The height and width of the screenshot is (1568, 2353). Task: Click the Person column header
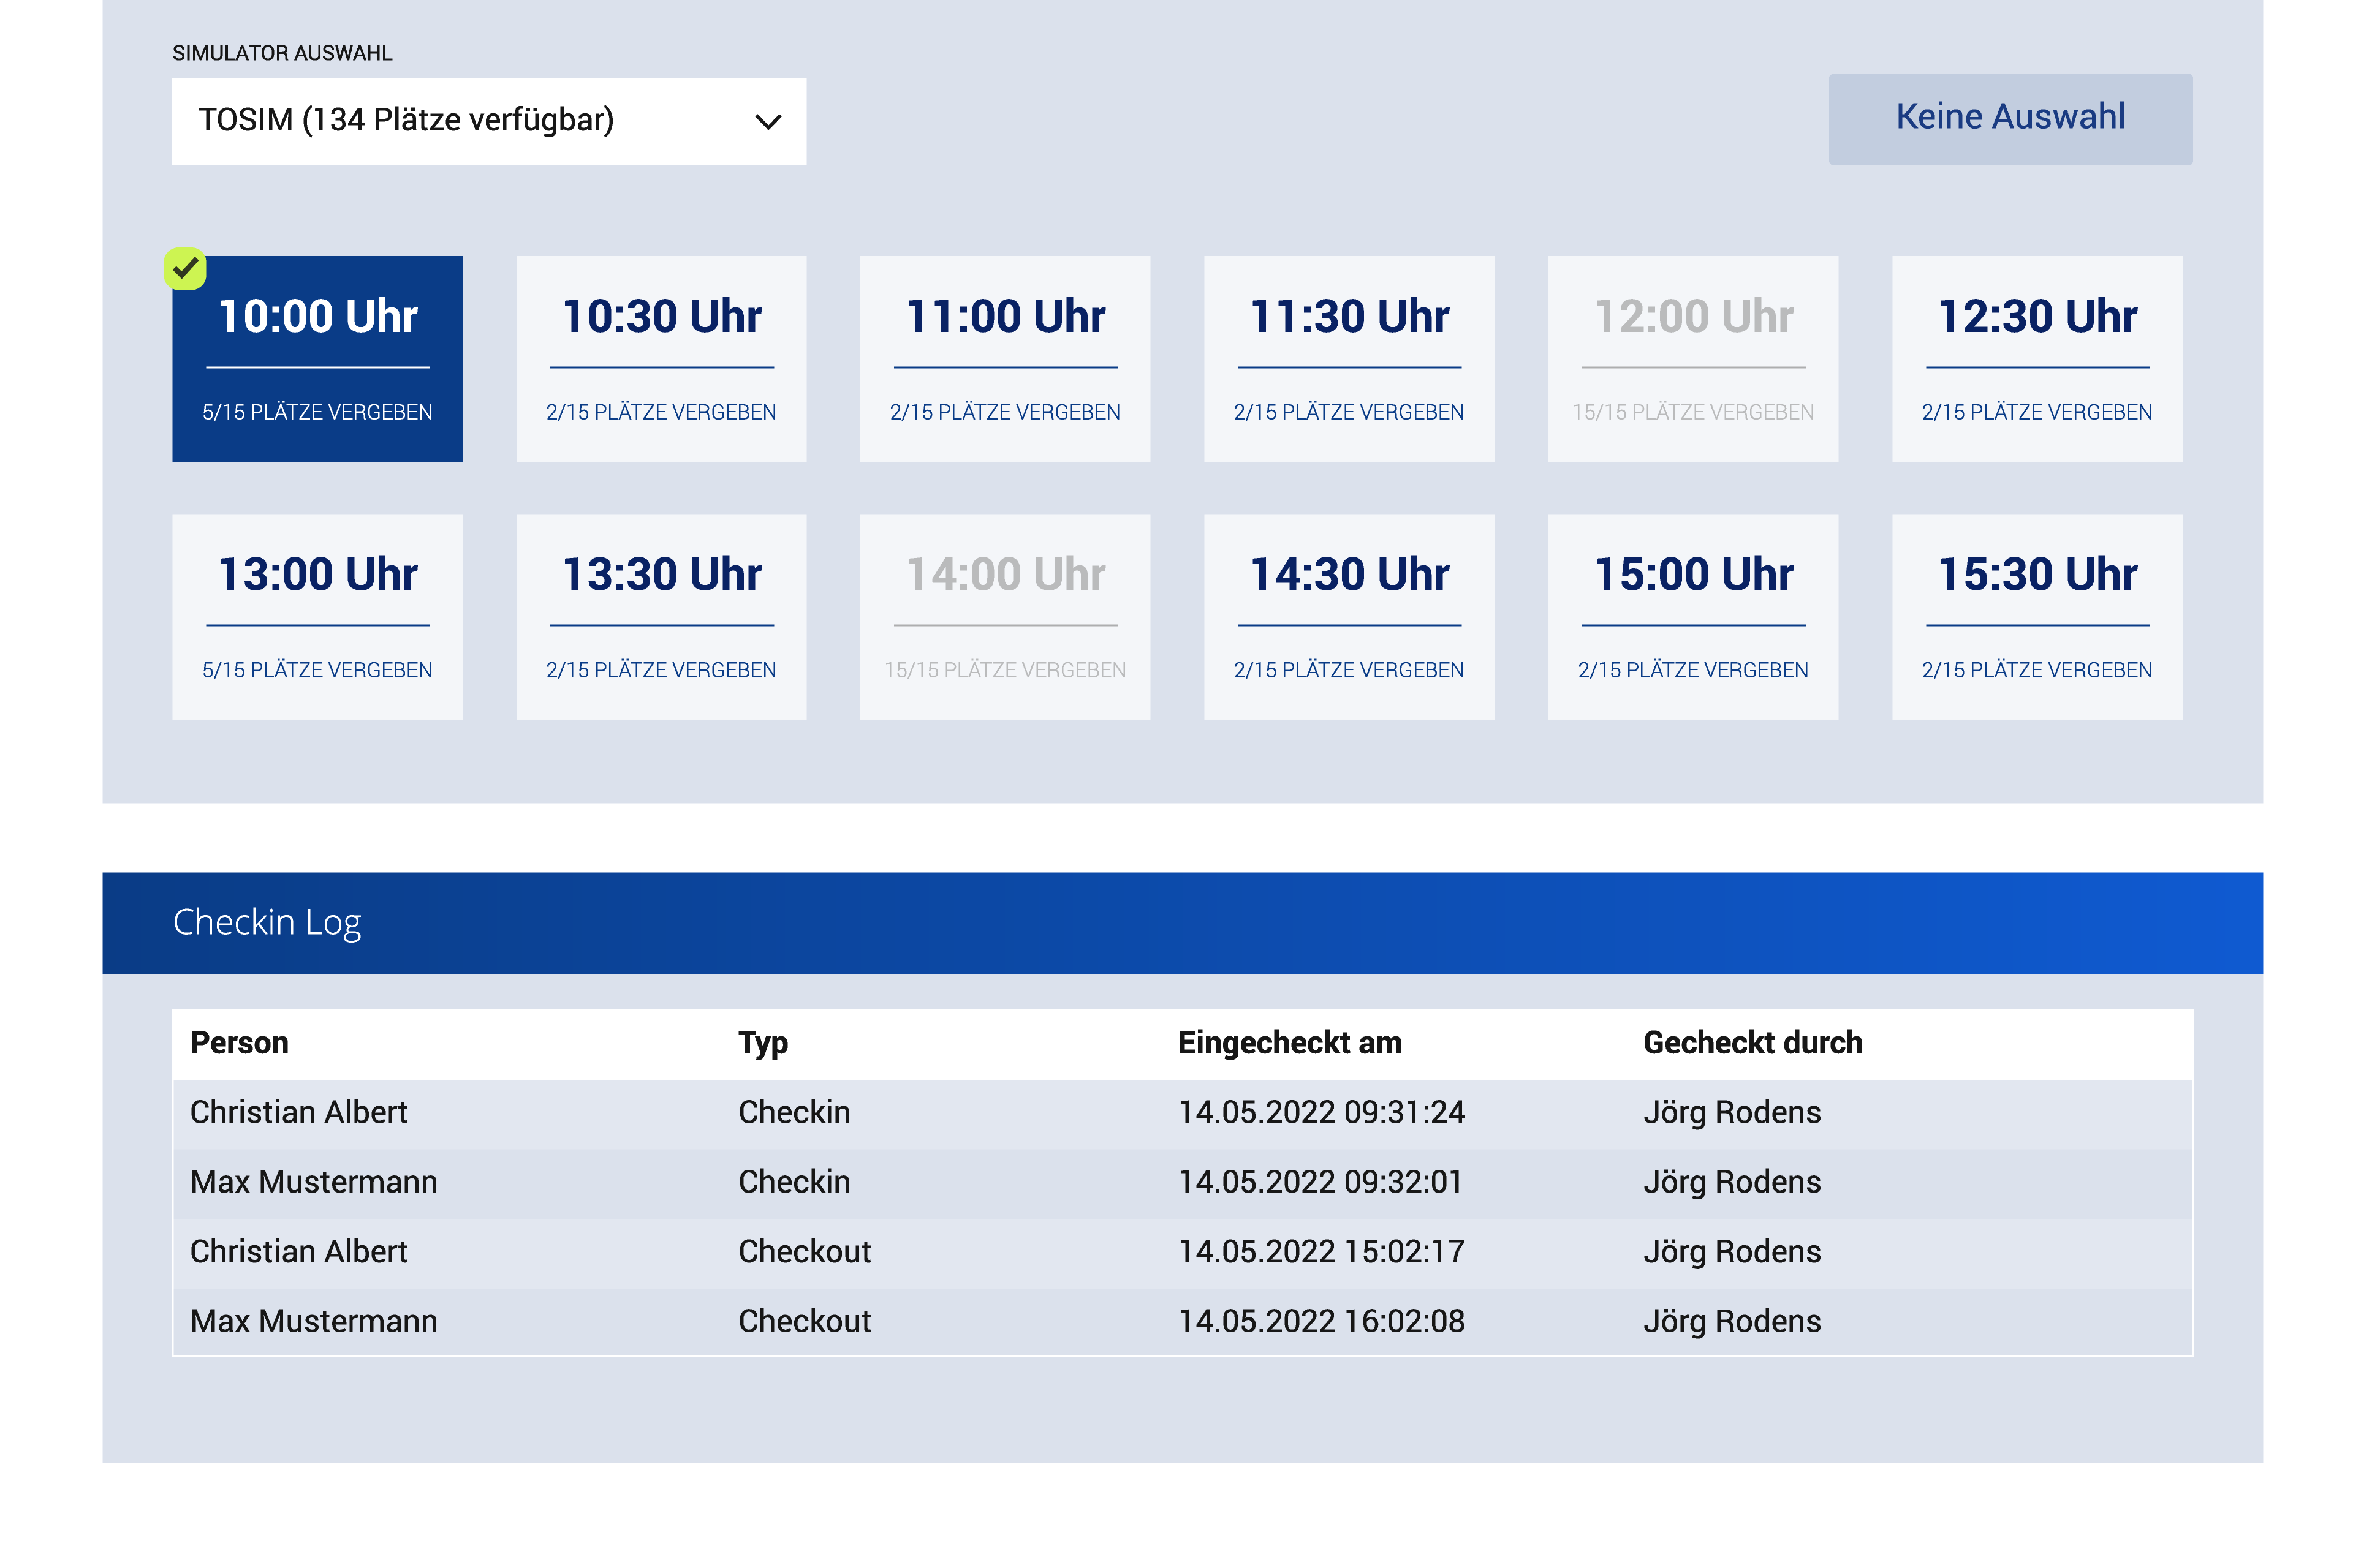click(x=239, y=1043)
